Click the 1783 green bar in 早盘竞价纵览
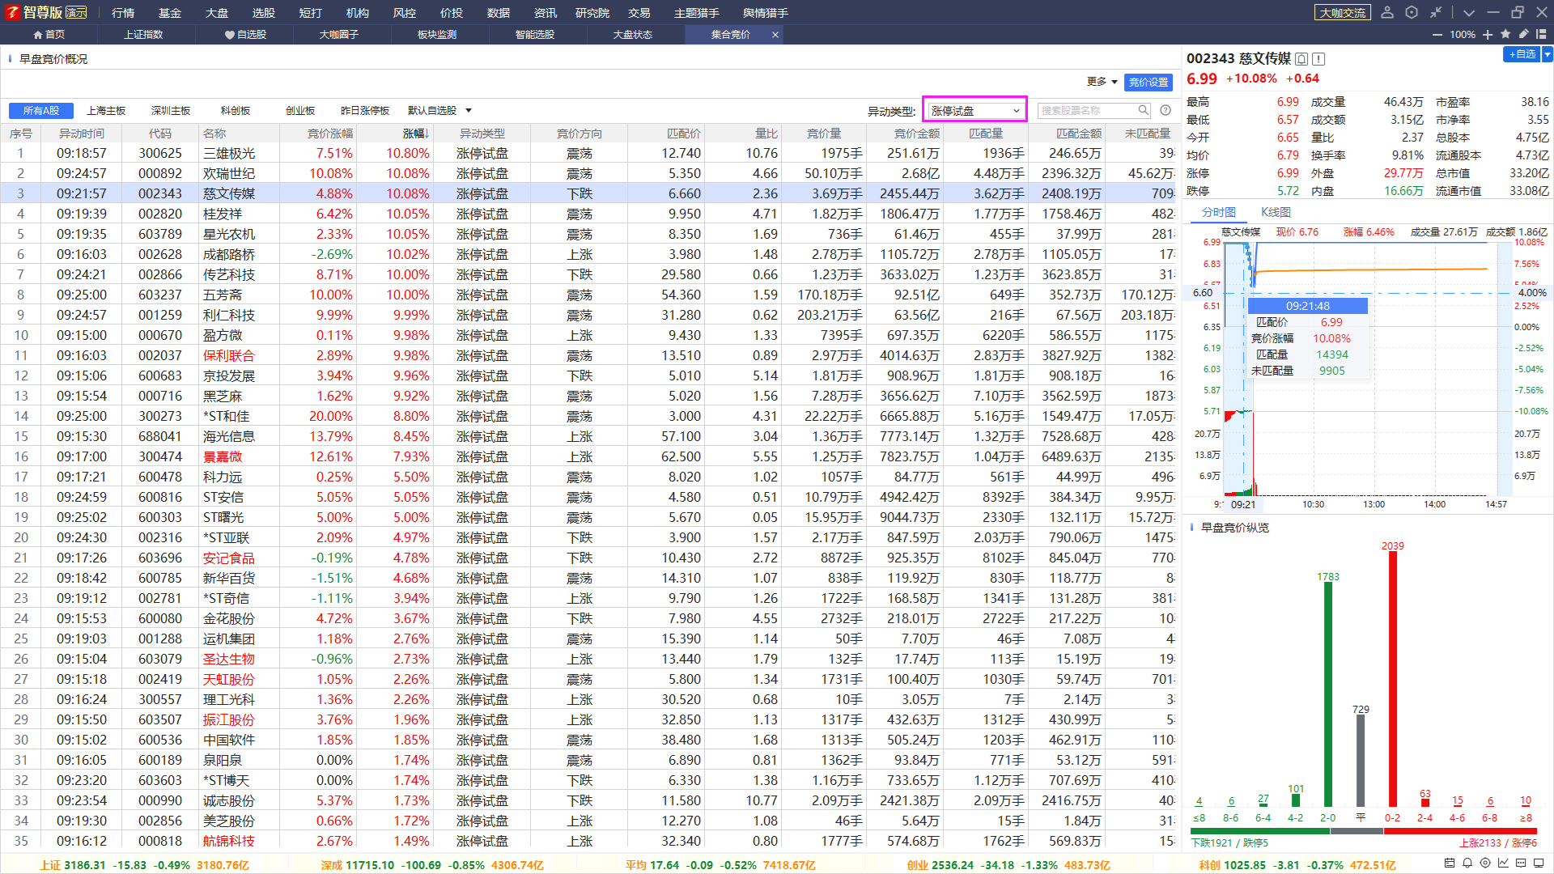 (1328, 694)
